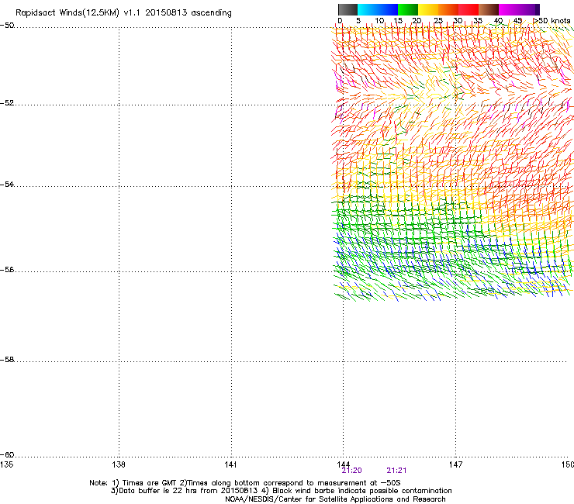
Task: Click the '138' longitude axis label
Action: [119, 464]
